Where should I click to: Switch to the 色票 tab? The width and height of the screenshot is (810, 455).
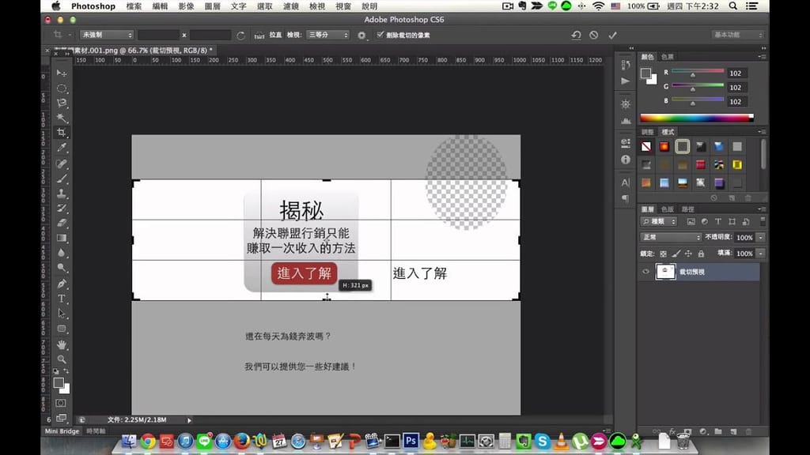click(668, 57)
